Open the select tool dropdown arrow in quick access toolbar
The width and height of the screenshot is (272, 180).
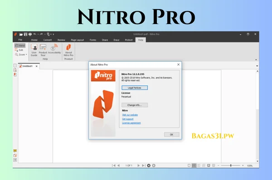pyautogui.click(x=51, y=34)
